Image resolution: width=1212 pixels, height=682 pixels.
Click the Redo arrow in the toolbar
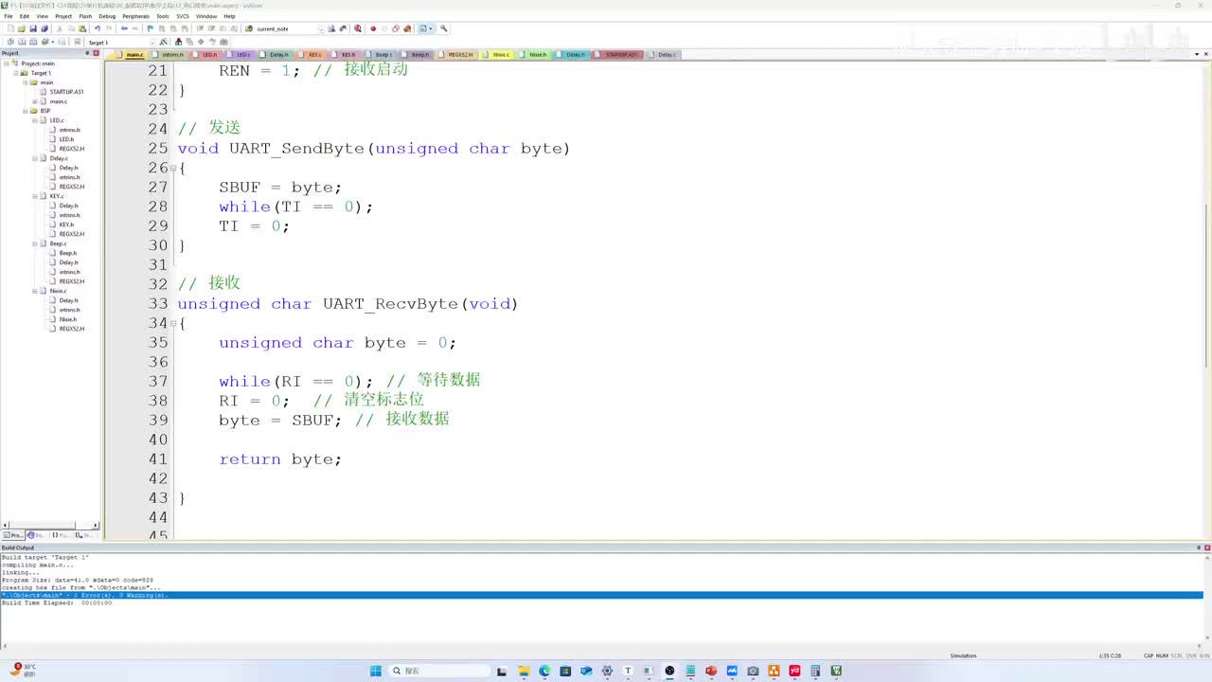pyautogui.click(x=108, y=28)
